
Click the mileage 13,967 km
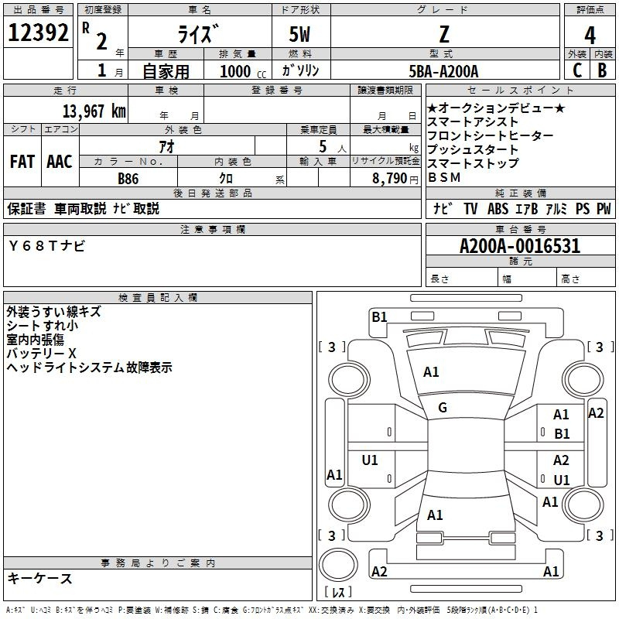tap(94, 111)
